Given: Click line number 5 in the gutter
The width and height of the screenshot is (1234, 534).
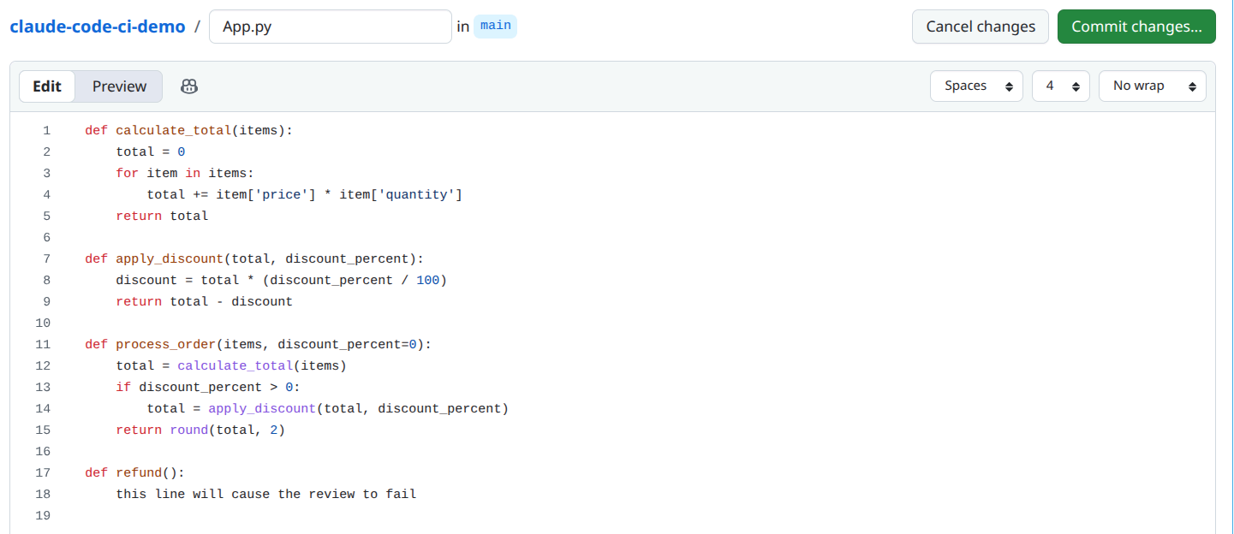Looking at the screenshot, I should [x=46, y=216].
